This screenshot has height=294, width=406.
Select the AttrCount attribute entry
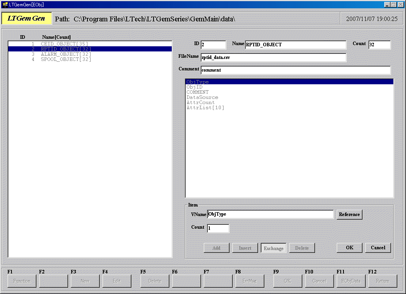201,102
